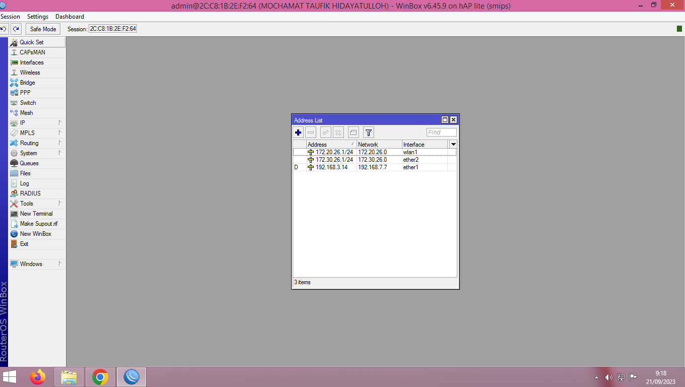Click the Redo arrow icon
685x387 pixels.
click(16, 29)
